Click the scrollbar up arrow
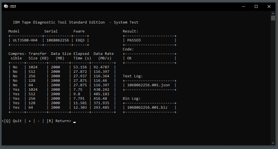This screenshot has height=149, width=278. [273, 13]
